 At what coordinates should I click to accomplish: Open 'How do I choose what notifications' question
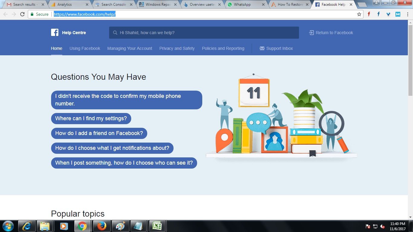[112, 148]
